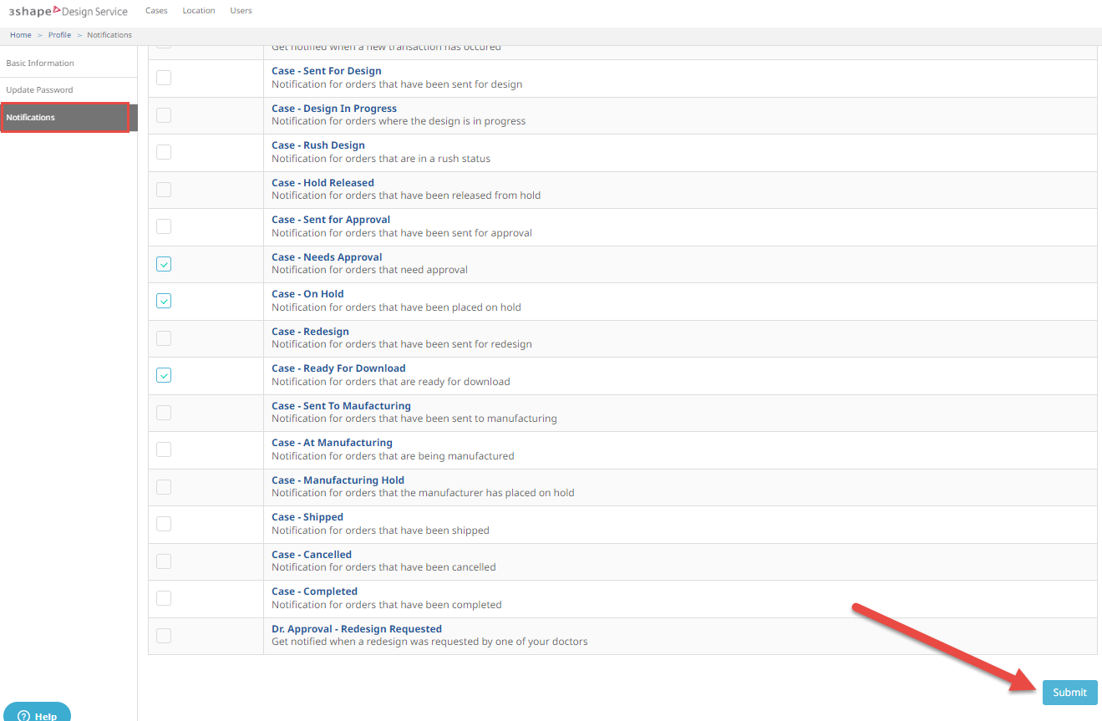The image size is (1102, 721).
Task: Open the Update Password page
Action: pos(38,89)
